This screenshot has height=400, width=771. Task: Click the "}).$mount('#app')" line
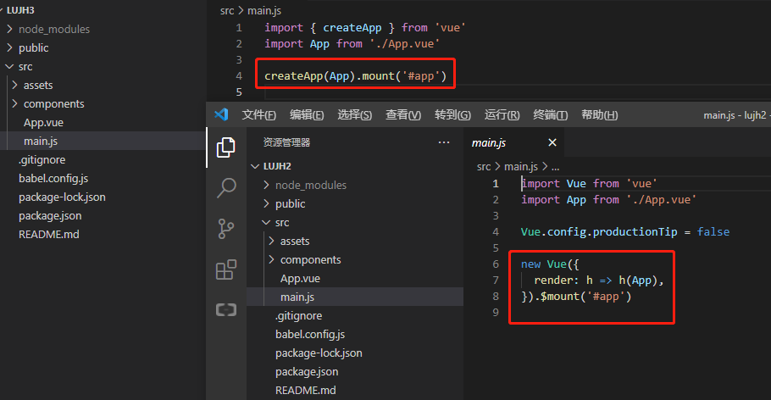[x=576, y=297]
